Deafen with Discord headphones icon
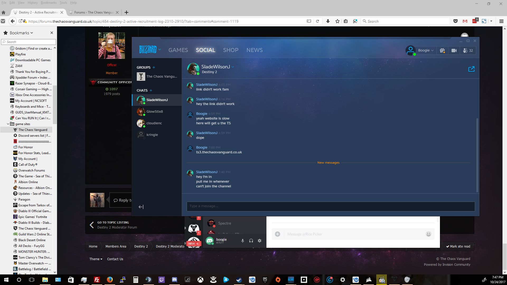The height and width of the screenshot is (285, 507). pyautogui.click(x=251, y=241)
